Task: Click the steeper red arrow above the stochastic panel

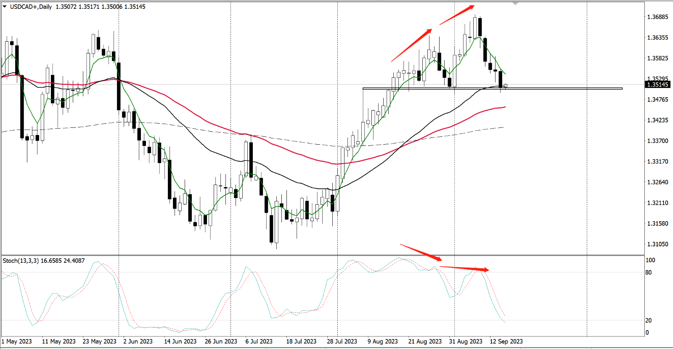Action: 421,252
